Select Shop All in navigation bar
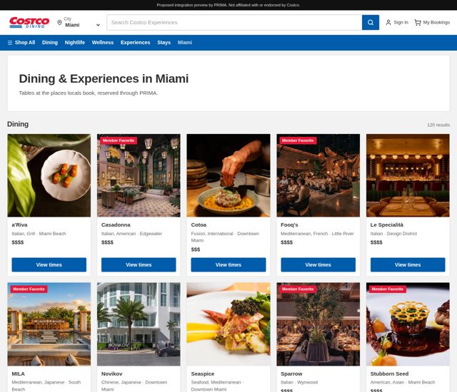This screenshot has width=457, height=392. pos(25,43)
